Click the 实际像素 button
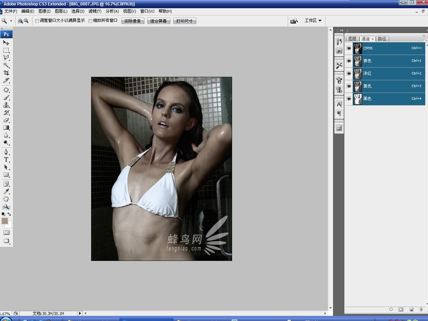This screenshot has width=428, height=321. (x=132, y=21)
